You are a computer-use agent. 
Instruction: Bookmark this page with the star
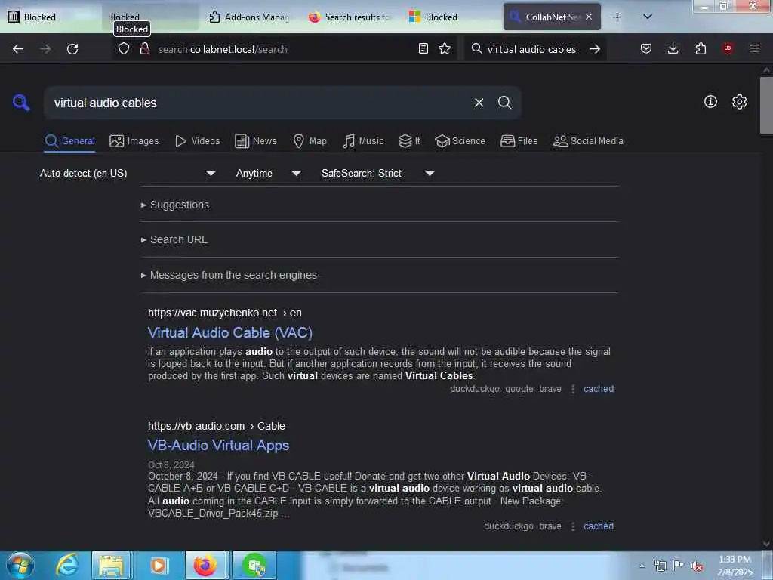point(445,48)
